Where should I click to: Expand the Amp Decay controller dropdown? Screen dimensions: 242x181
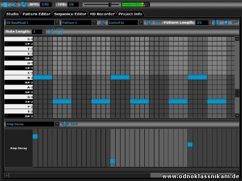coord(57,124)
